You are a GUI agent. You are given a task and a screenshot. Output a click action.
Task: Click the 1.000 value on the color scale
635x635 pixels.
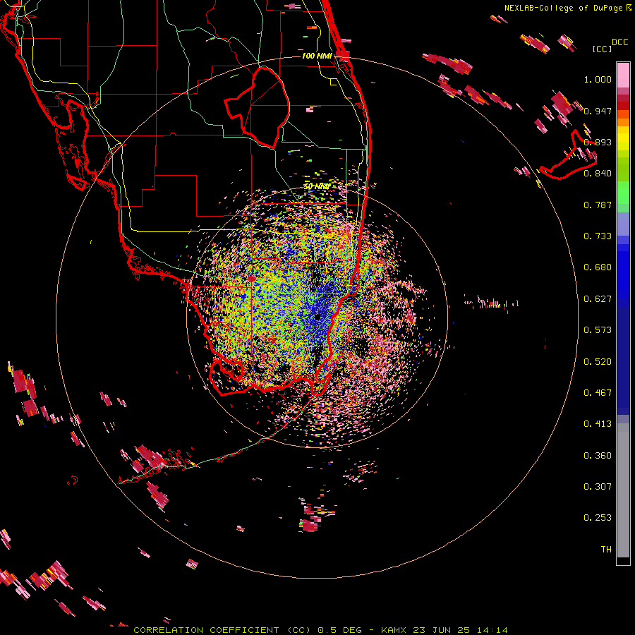pos(598,79)
